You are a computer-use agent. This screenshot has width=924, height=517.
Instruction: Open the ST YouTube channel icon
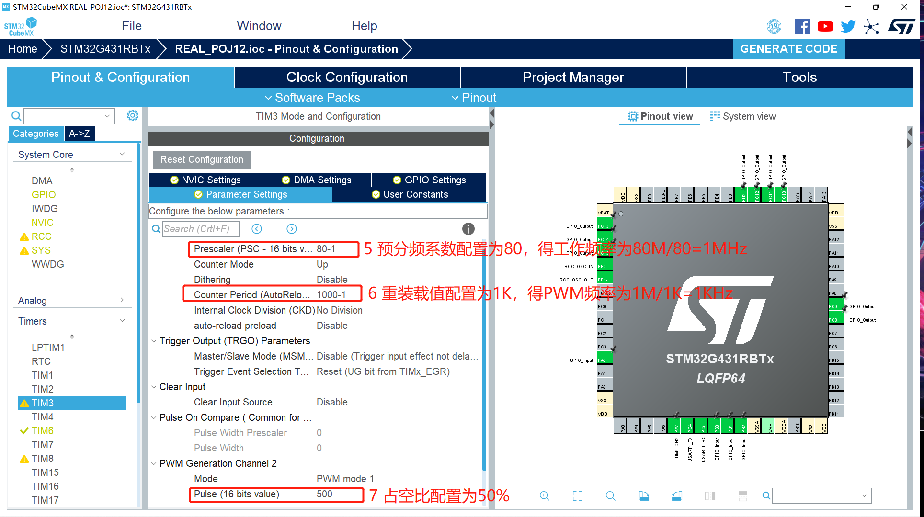825,26
